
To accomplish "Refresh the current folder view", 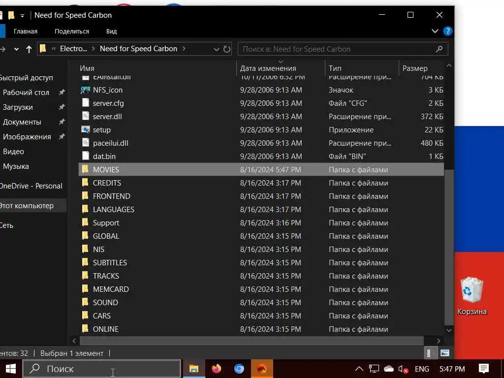I will (x=227, y=49).
